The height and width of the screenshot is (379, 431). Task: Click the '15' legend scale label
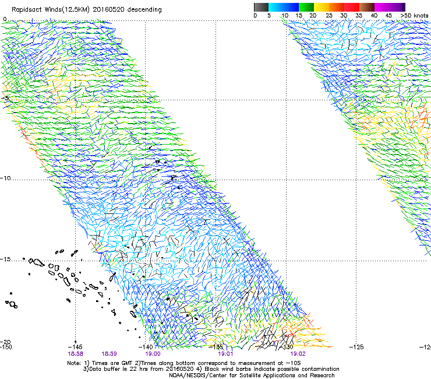(299, 15)
